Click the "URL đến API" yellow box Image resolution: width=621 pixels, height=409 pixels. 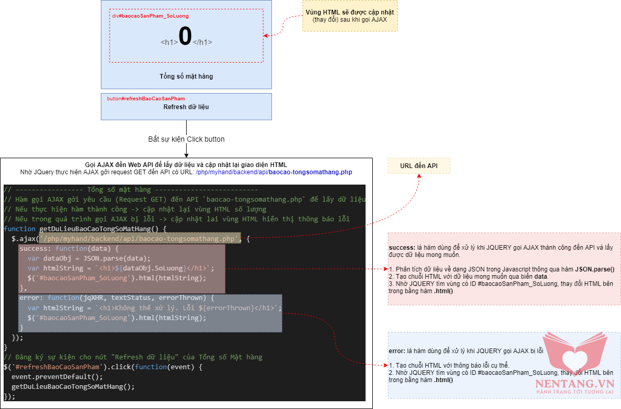tap(419, 166)
